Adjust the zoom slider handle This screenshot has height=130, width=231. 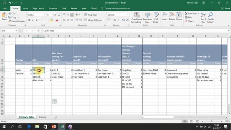pos(212,121)
